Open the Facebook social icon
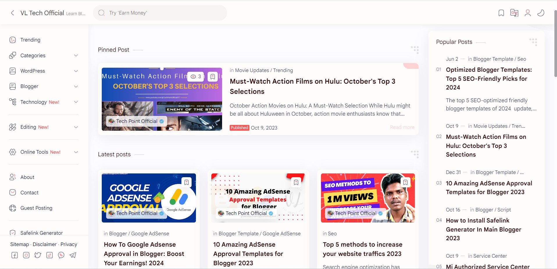Viewport: 557px width, 269px height. click(x=15, y=255)
